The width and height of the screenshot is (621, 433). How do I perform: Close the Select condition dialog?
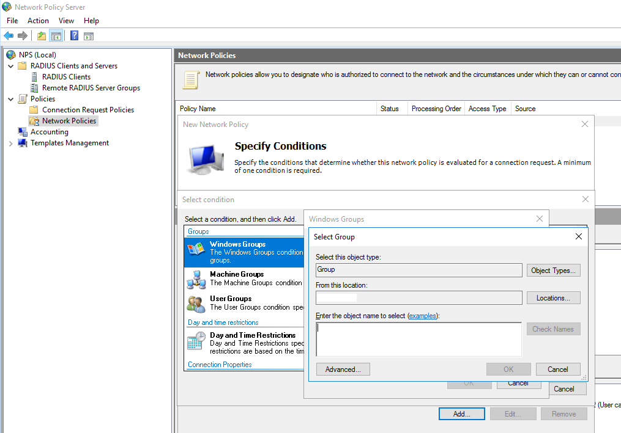click(586, 199)
